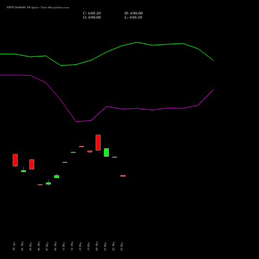The height and width of the screenshot is (259, 259).
Task: Click the small green candle above 04 May
Action: pyautogui.click(x=23, y=171)
